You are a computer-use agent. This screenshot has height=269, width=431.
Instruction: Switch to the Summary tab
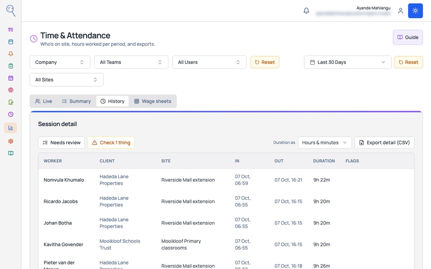[76, 101]
